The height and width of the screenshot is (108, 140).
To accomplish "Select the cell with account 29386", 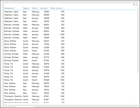I will pos(46,18).
